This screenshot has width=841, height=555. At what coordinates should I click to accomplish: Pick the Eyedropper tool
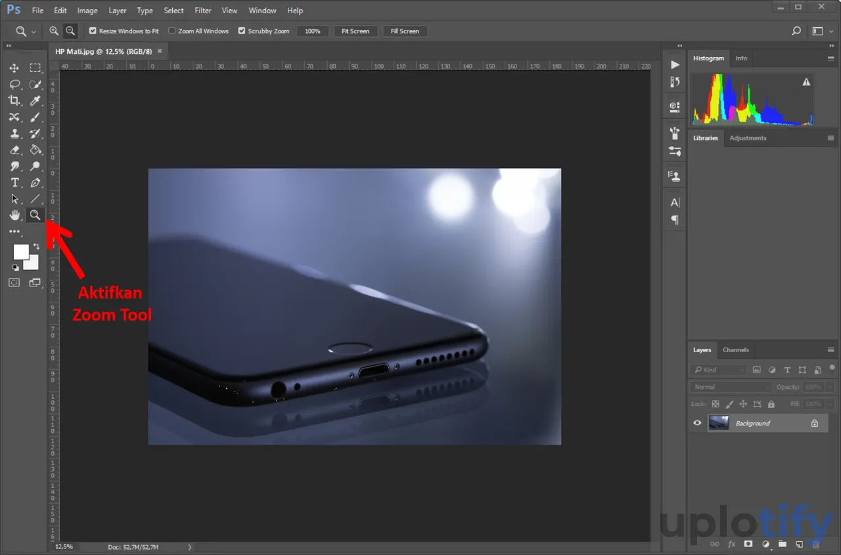click(x=35, y=100)
